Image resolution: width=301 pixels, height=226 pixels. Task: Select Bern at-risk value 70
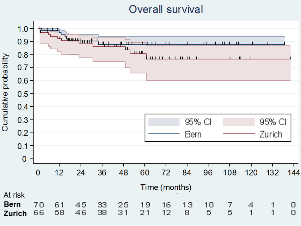tap(39, 205)
